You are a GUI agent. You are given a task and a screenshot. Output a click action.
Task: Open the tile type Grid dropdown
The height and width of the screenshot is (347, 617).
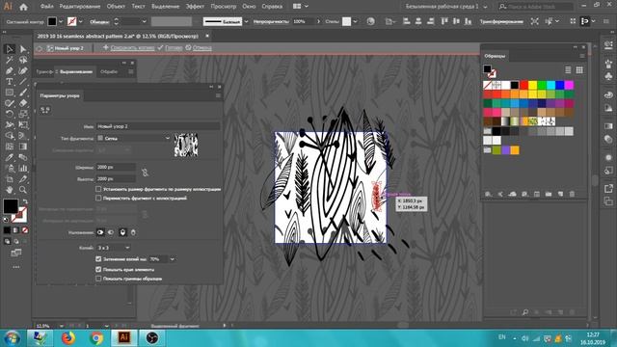click(x=133, y=138)
